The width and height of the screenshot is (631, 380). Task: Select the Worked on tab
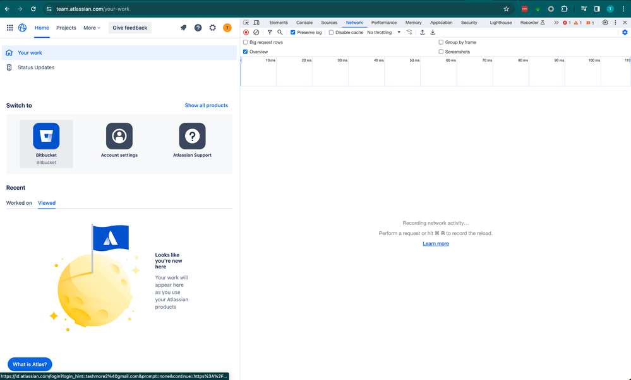click(19, 203)
